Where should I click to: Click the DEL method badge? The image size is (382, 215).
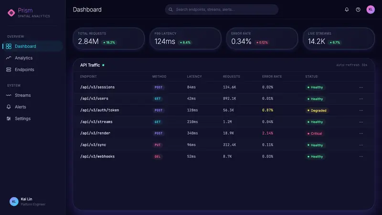tap(158, 157)
